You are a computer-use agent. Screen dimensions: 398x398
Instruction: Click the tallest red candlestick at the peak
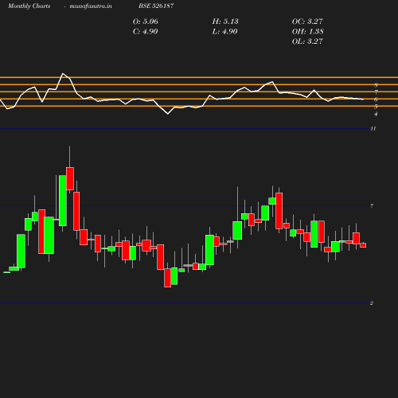(70, 178)
